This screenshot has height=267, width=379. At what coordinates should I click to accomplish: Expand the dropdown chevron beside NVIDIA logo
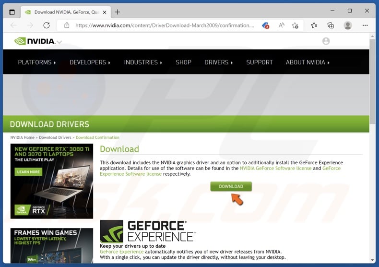[x=59, y=42]
